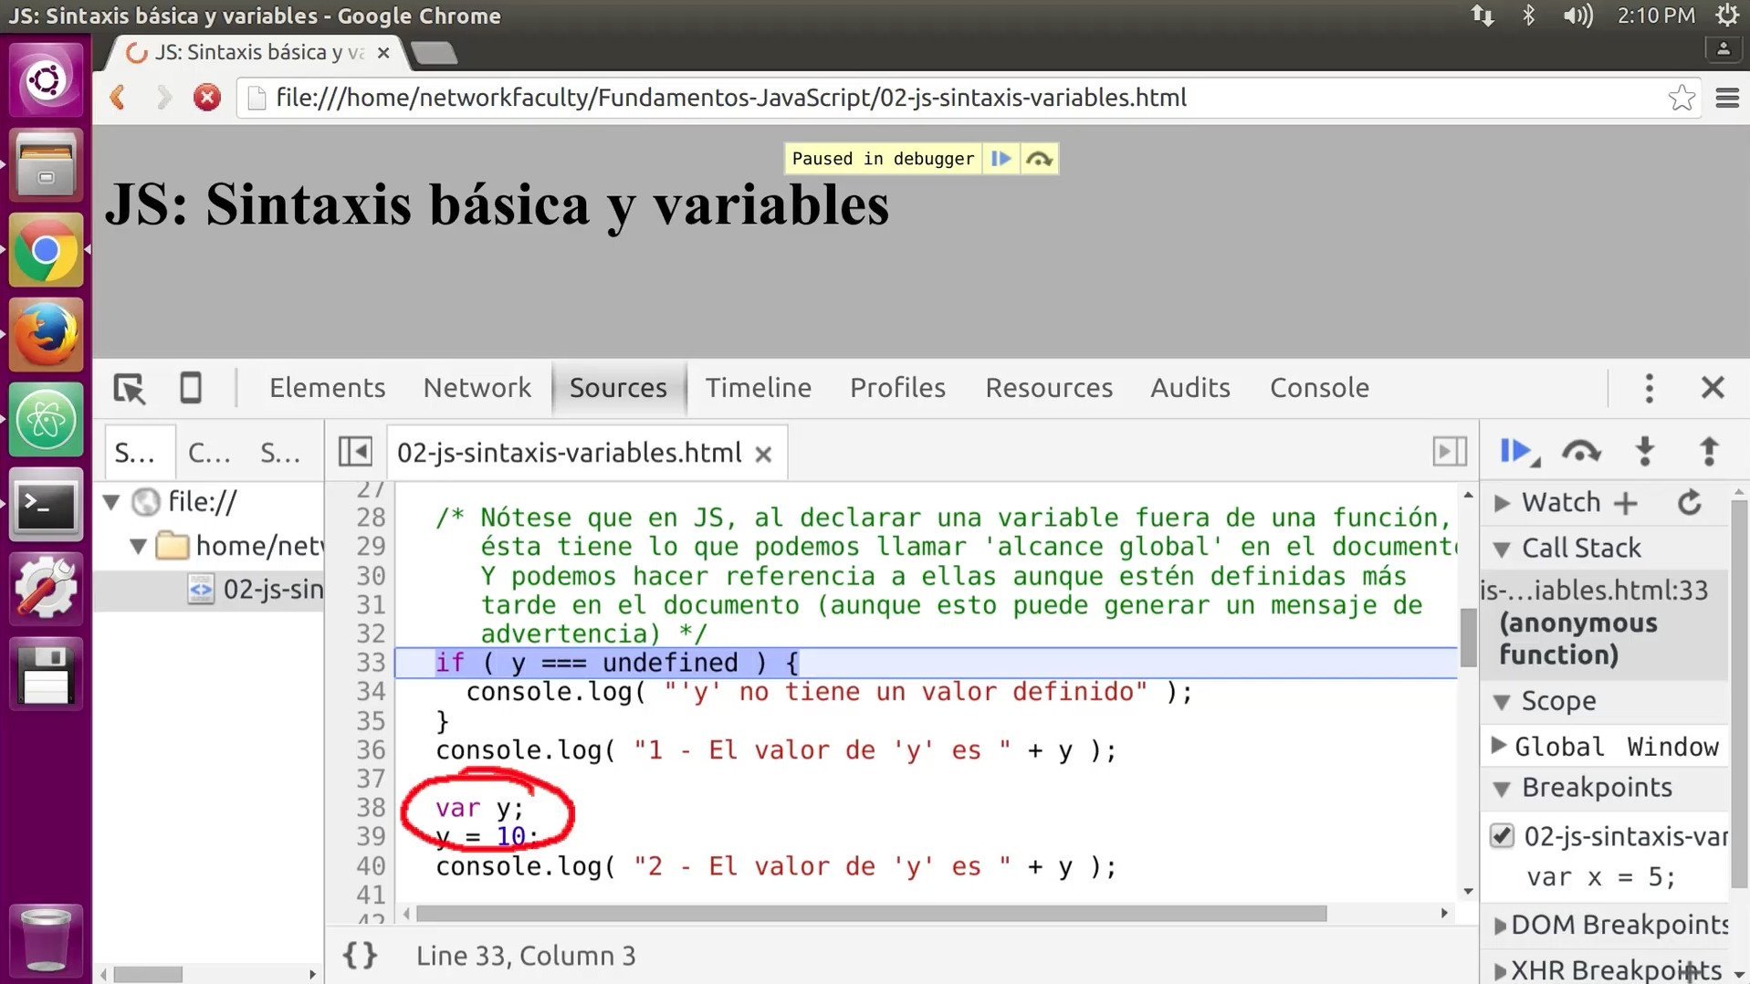This screenshot has height=984, width=1750.
Task: Open the Profiles tab
Action: pos(897,388)
